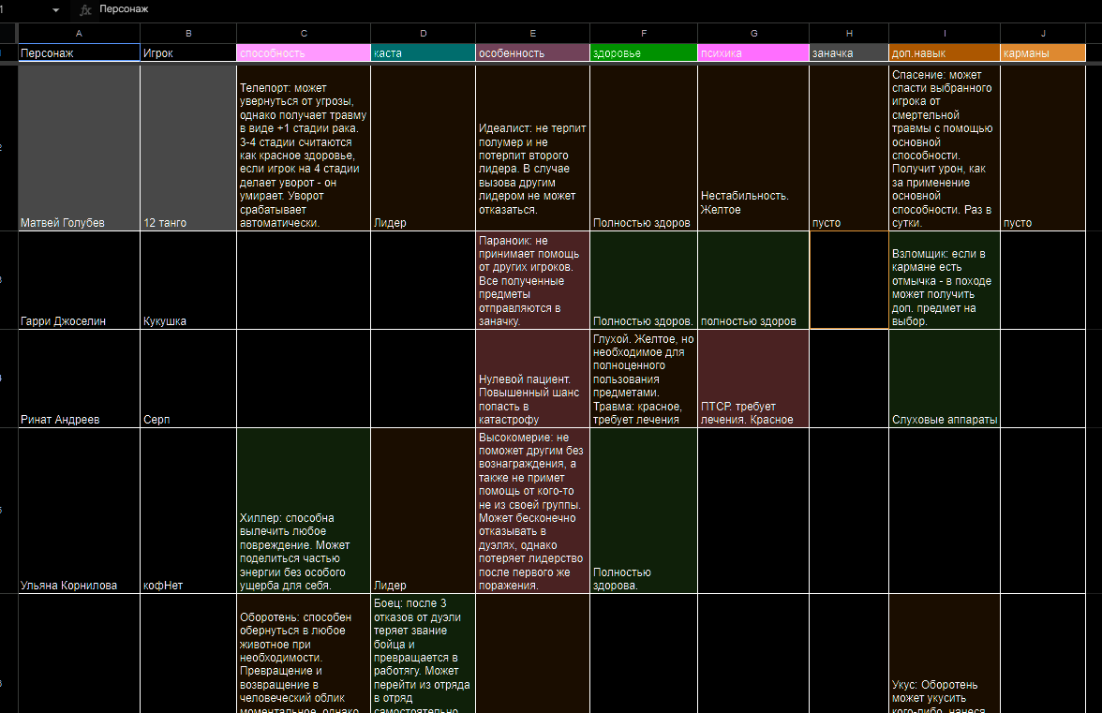Select column H header
The height and width of the screenshot is (713, 1102).
click(848, 34)
